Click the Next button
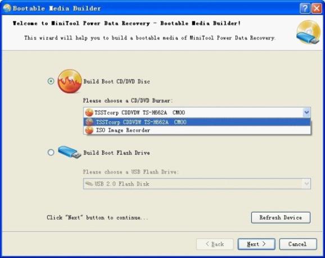Screen dimensions: 325x258 point(256,244)
